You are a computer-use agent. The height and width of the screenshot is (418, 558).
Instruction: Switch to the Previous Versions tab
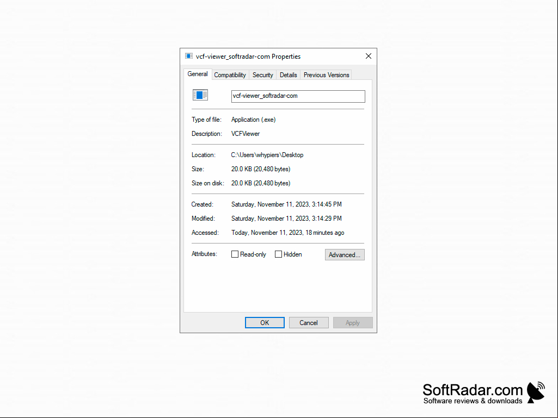[x=326, y=75]
